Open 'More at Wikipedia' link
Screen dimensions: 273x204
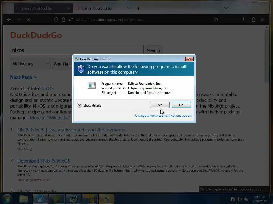[x=50, y=118]
